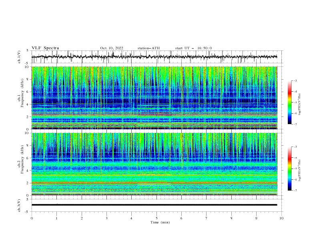Click time axis tick label "6"
This screenshot has height=245, width=317.
181,218
